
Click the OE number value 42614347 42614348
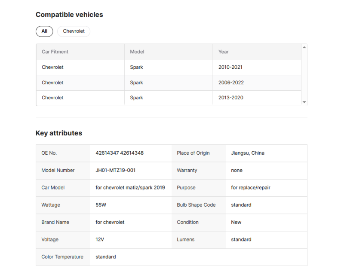[120, 153]
